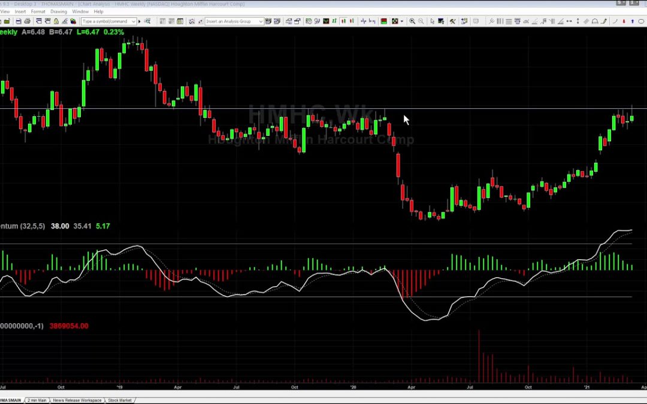
Task: Open the symbol/command box dropdown arrow
Action: pos(133,21)
